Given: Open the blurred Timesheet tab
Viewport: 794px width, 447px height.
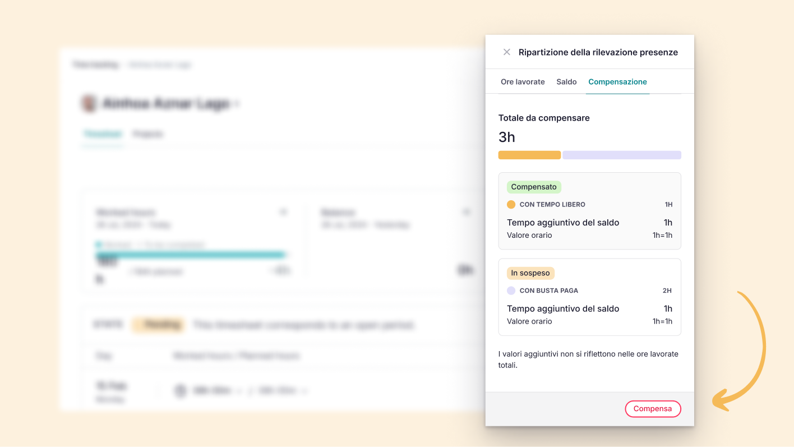Looking at the screenshot, I should pyautogui.click(x=103, y=134).
